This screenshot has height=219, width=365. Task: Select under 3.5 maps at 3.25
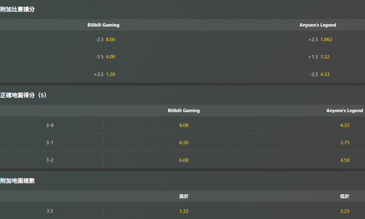344,211
